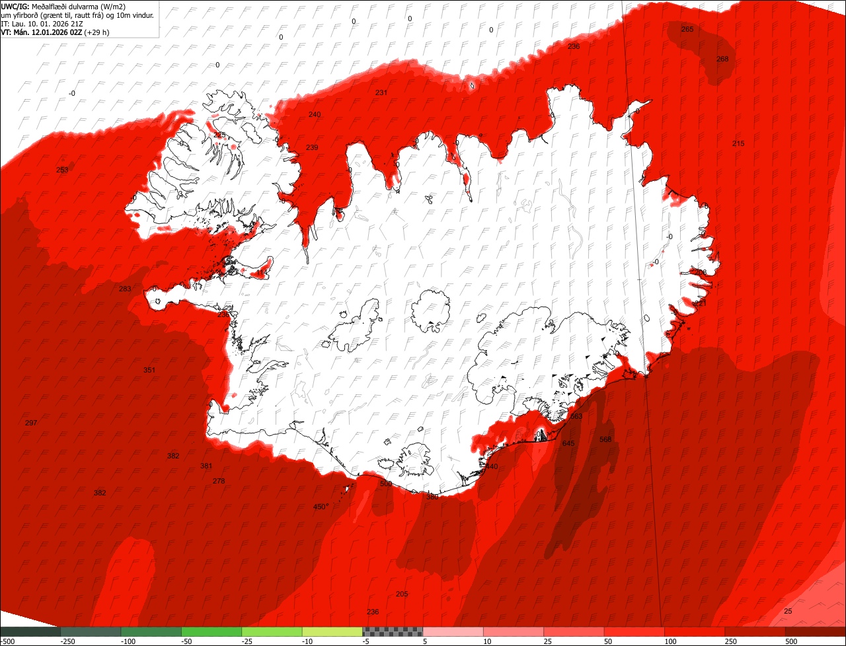
Task: Select the -25 scale label
Action: coord(248,641)
